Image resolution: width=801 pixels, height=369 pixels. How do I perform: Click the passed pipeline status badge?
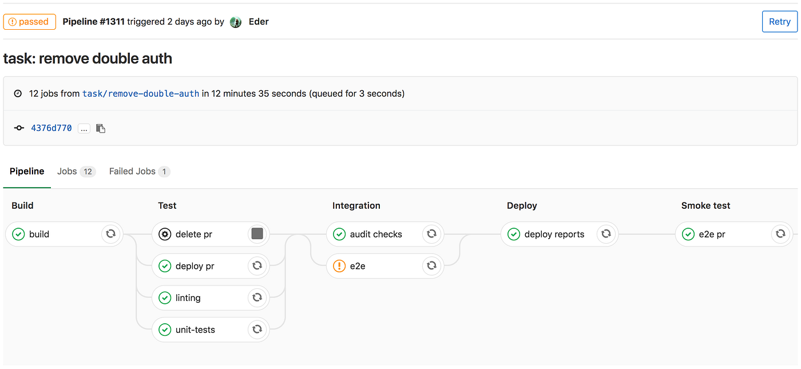pyautogui.click(x=29, y=21)
